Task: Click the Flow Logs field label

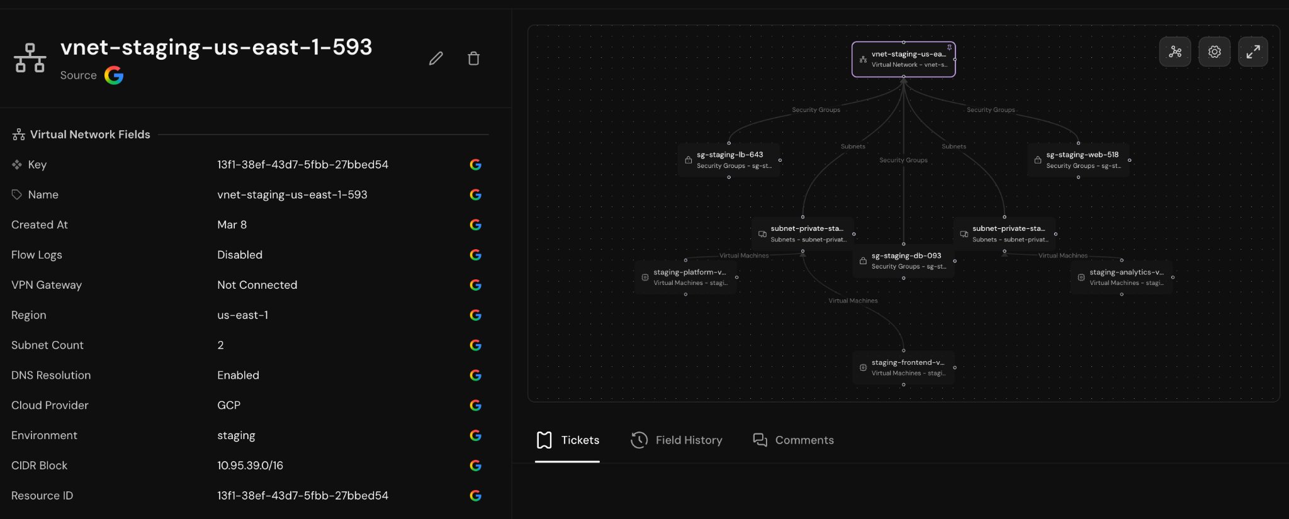Action: point(37,255)
